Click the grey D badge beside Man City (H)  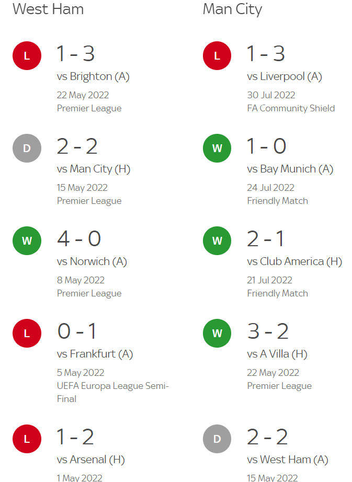tap(27, 148)
